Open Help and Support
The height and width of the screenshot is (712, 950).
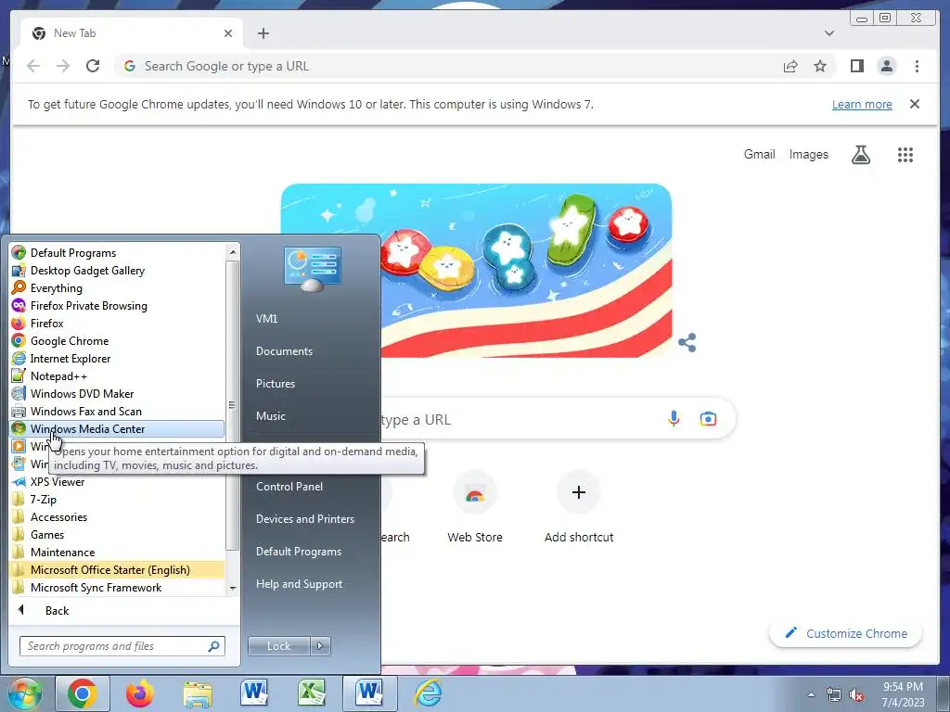pyautogui.click(x=299, y=584)
